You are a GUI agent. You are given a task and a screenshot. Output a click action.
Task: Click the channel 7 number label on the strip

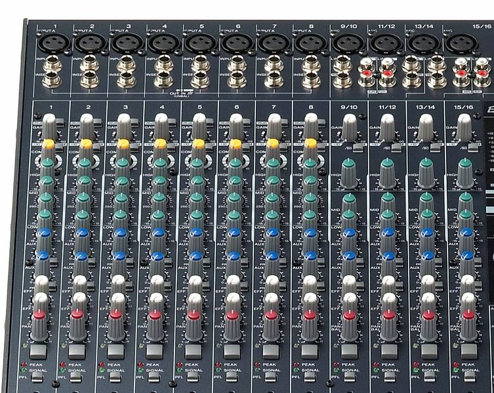click(x=273, y=106)
